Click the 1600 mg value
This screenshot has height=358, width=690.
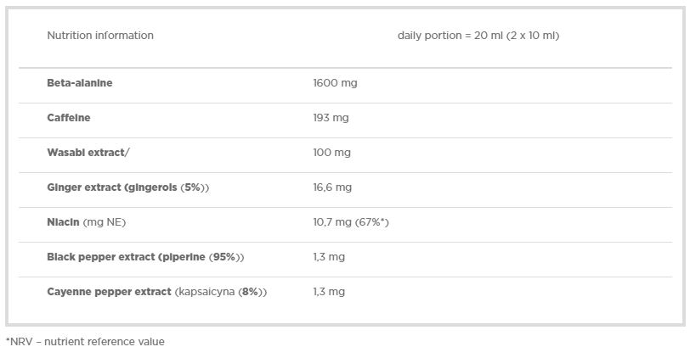click(336, 83)
